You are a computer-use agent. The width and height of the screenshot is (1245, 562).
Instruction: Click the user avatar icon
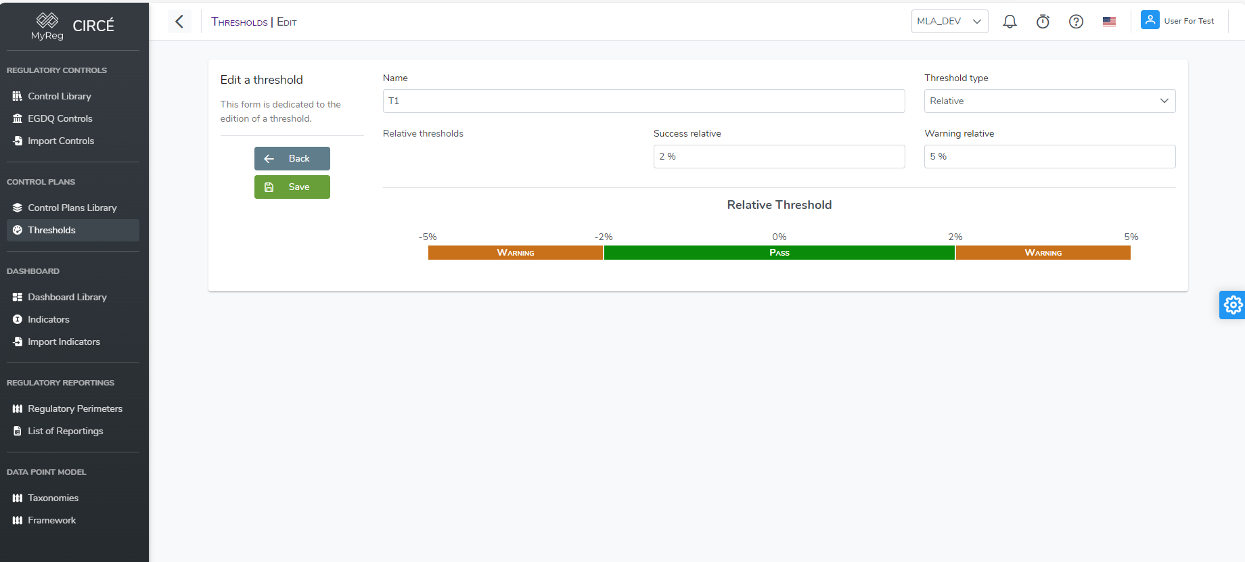(1150, 20)
